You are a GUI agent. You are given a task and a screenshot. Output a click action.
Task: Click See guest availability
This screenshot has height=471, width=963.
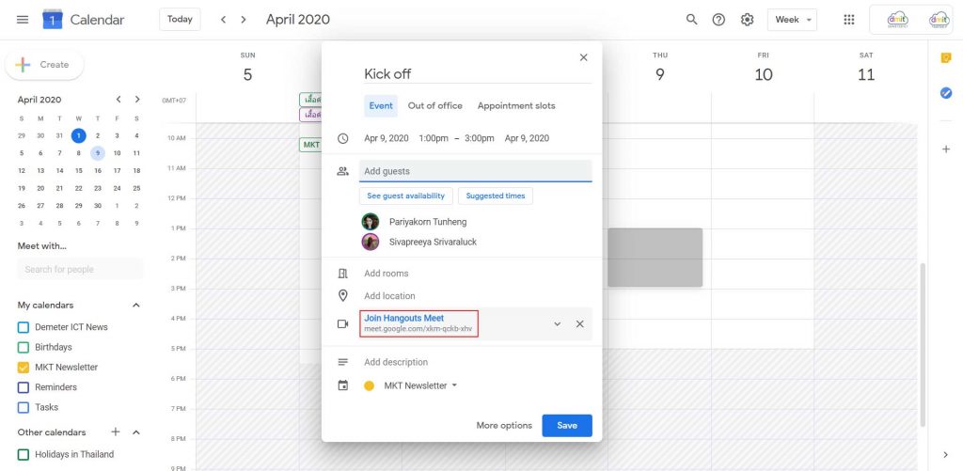click(406, 196)
